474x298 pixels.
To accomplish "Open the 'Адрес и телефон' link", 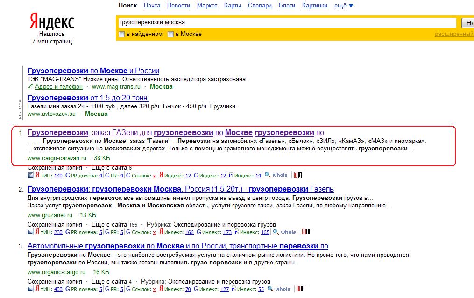I will (59, 87).
